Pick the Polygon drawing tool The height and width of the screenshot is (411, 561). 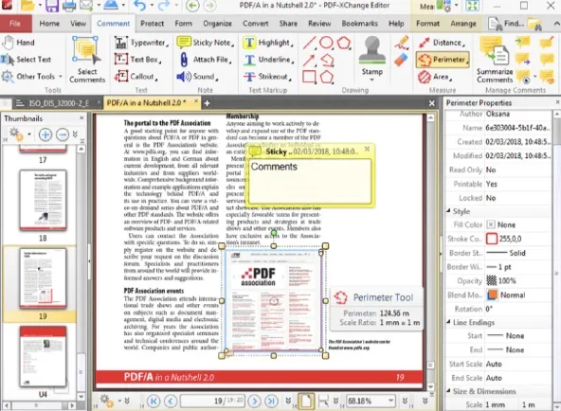[327, 77]
